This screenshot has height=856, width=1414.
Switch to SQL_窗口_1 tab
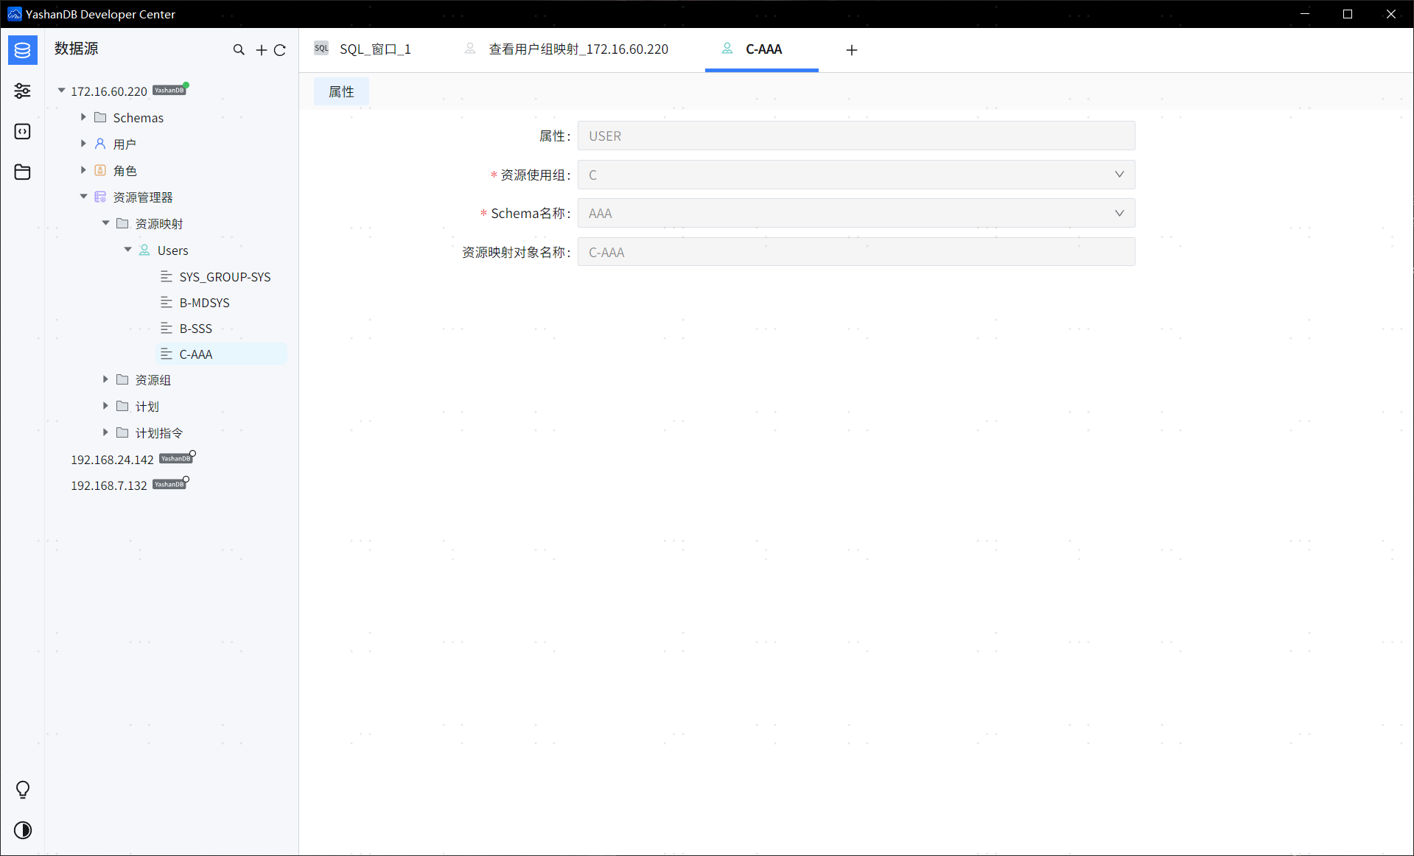point(363,49)
